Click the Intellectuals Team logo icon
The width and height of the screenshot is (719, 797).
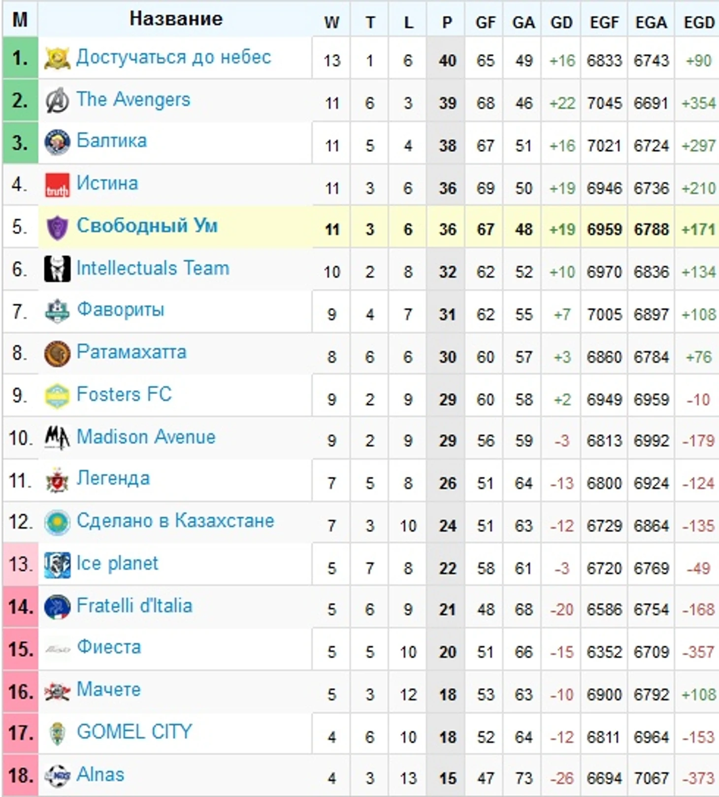pos(57,269)
